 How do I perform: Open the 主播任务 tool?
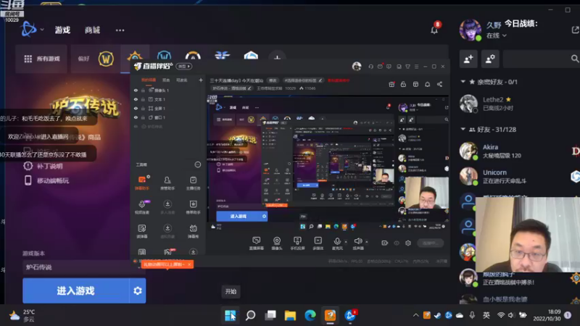193,183
